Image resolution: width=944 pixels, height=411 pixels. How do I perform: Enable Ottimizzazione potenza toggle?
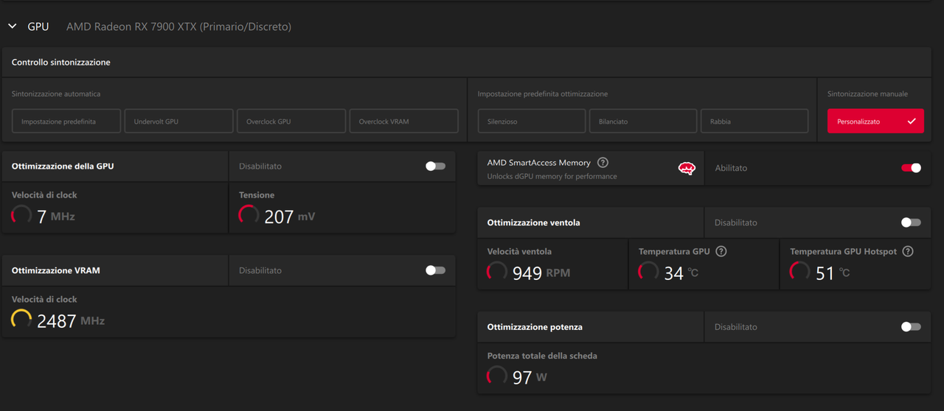tap(911, 327)
